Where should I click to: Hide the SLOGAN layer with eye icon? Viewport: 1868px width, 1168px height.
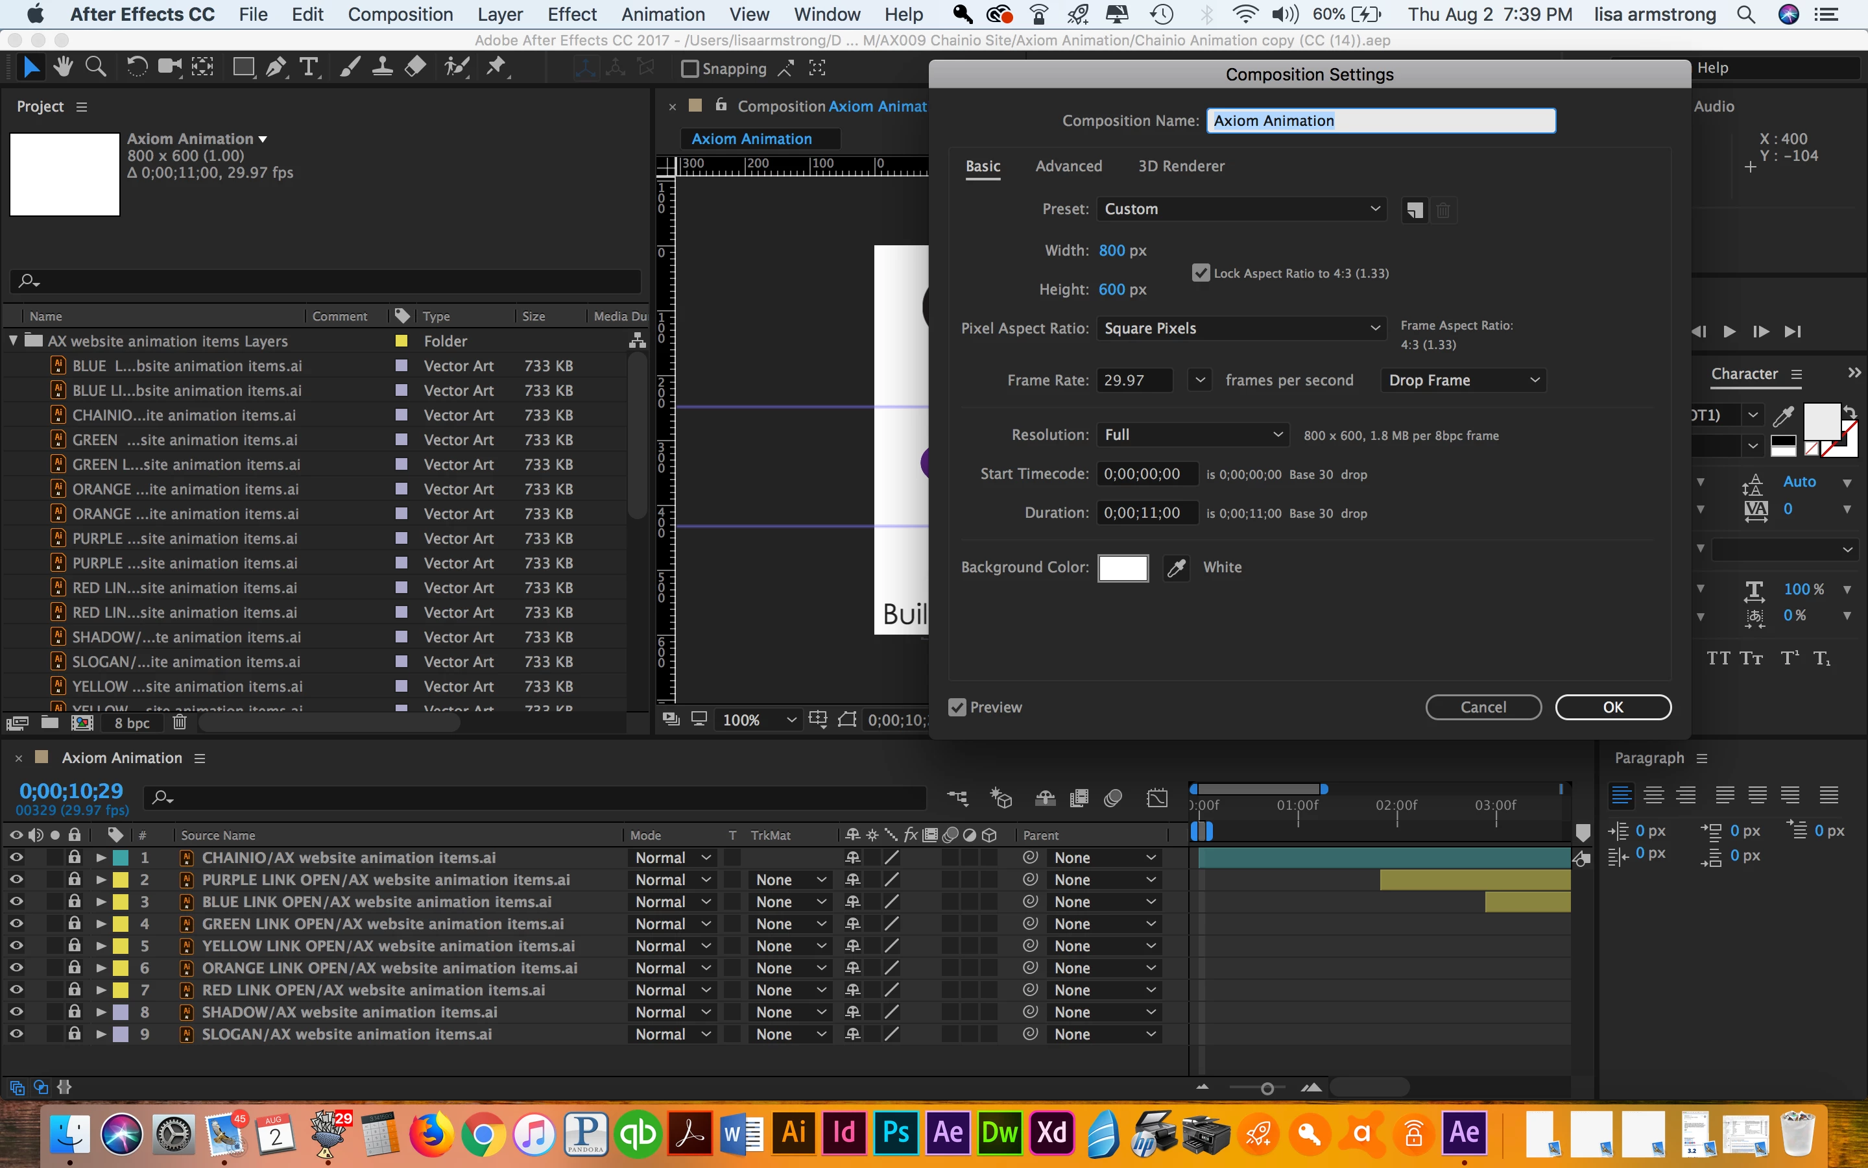coord(16,1034)
